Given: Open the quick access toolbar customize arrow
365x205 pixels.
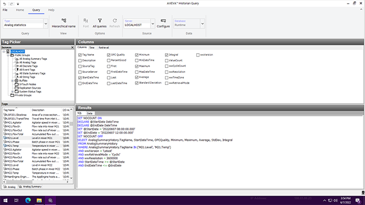Looking at the screenshot, I should click(18, 4).
